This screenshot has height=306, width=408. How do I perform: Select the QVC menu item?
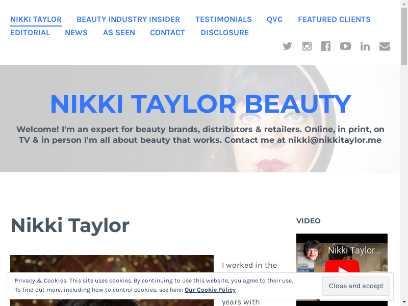pos(274,19)
